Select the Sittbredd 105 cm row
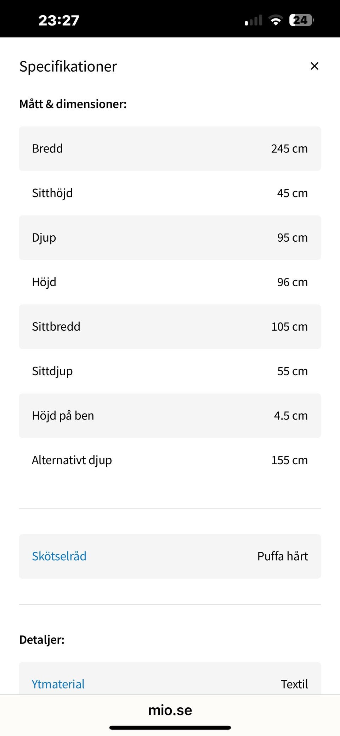The height and width of the screenshot is (736, 340). coord(170,326)
